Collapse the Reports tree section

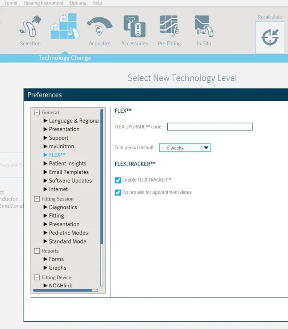[x=37, y=251]
